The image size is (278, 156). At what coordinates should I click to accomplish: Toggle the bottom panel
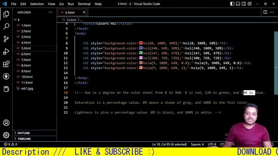coord(238,4)
